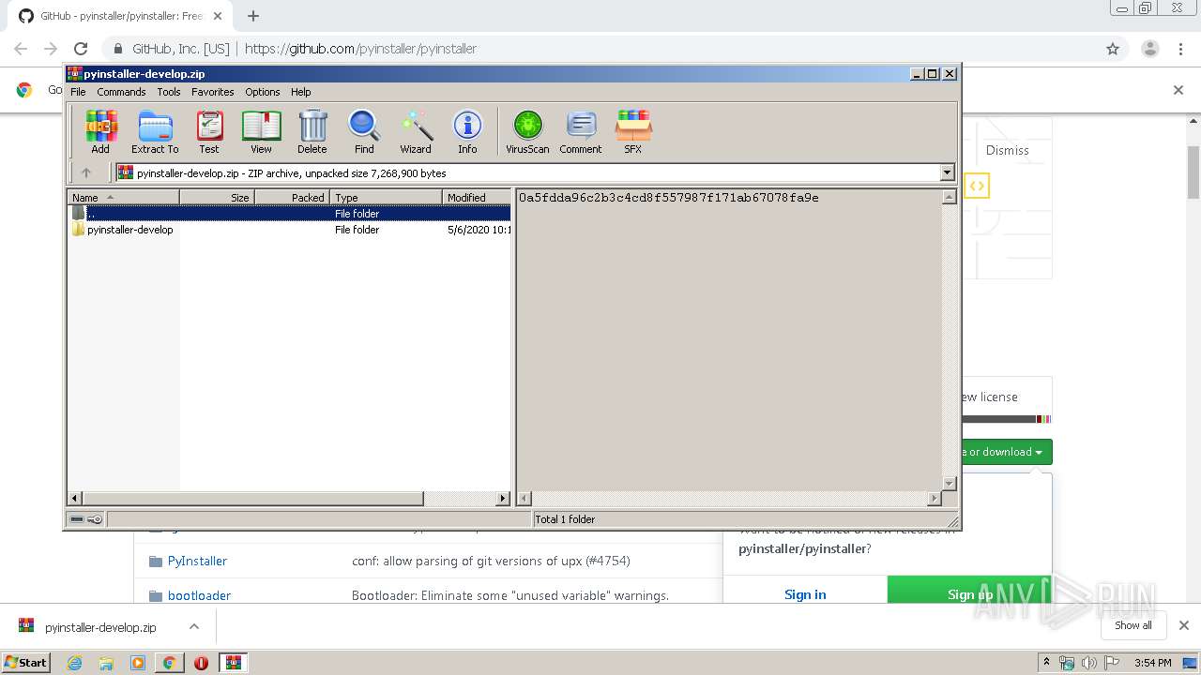Image resolution: width=1201 pixels, height=675 pixels.
Task: Click the Sign in link on GitHub
Action: (x=805, y=594)
